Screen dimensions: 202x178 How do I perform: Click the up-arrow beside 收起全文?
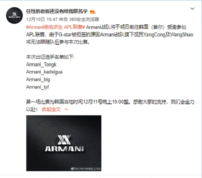pyautogui.click(x=66, y=109)
